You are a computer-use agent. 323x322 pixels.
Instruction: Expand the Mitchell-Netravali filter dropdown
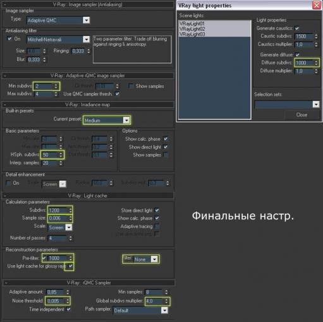click(86, 39)
